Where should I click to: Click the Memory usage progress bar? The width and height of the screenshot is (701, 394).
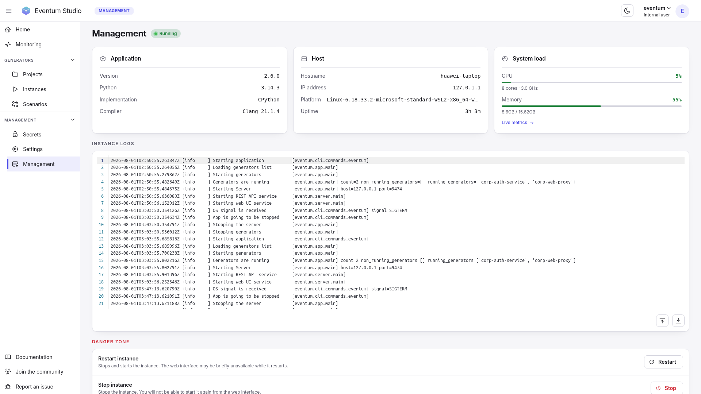pos(591,106)
